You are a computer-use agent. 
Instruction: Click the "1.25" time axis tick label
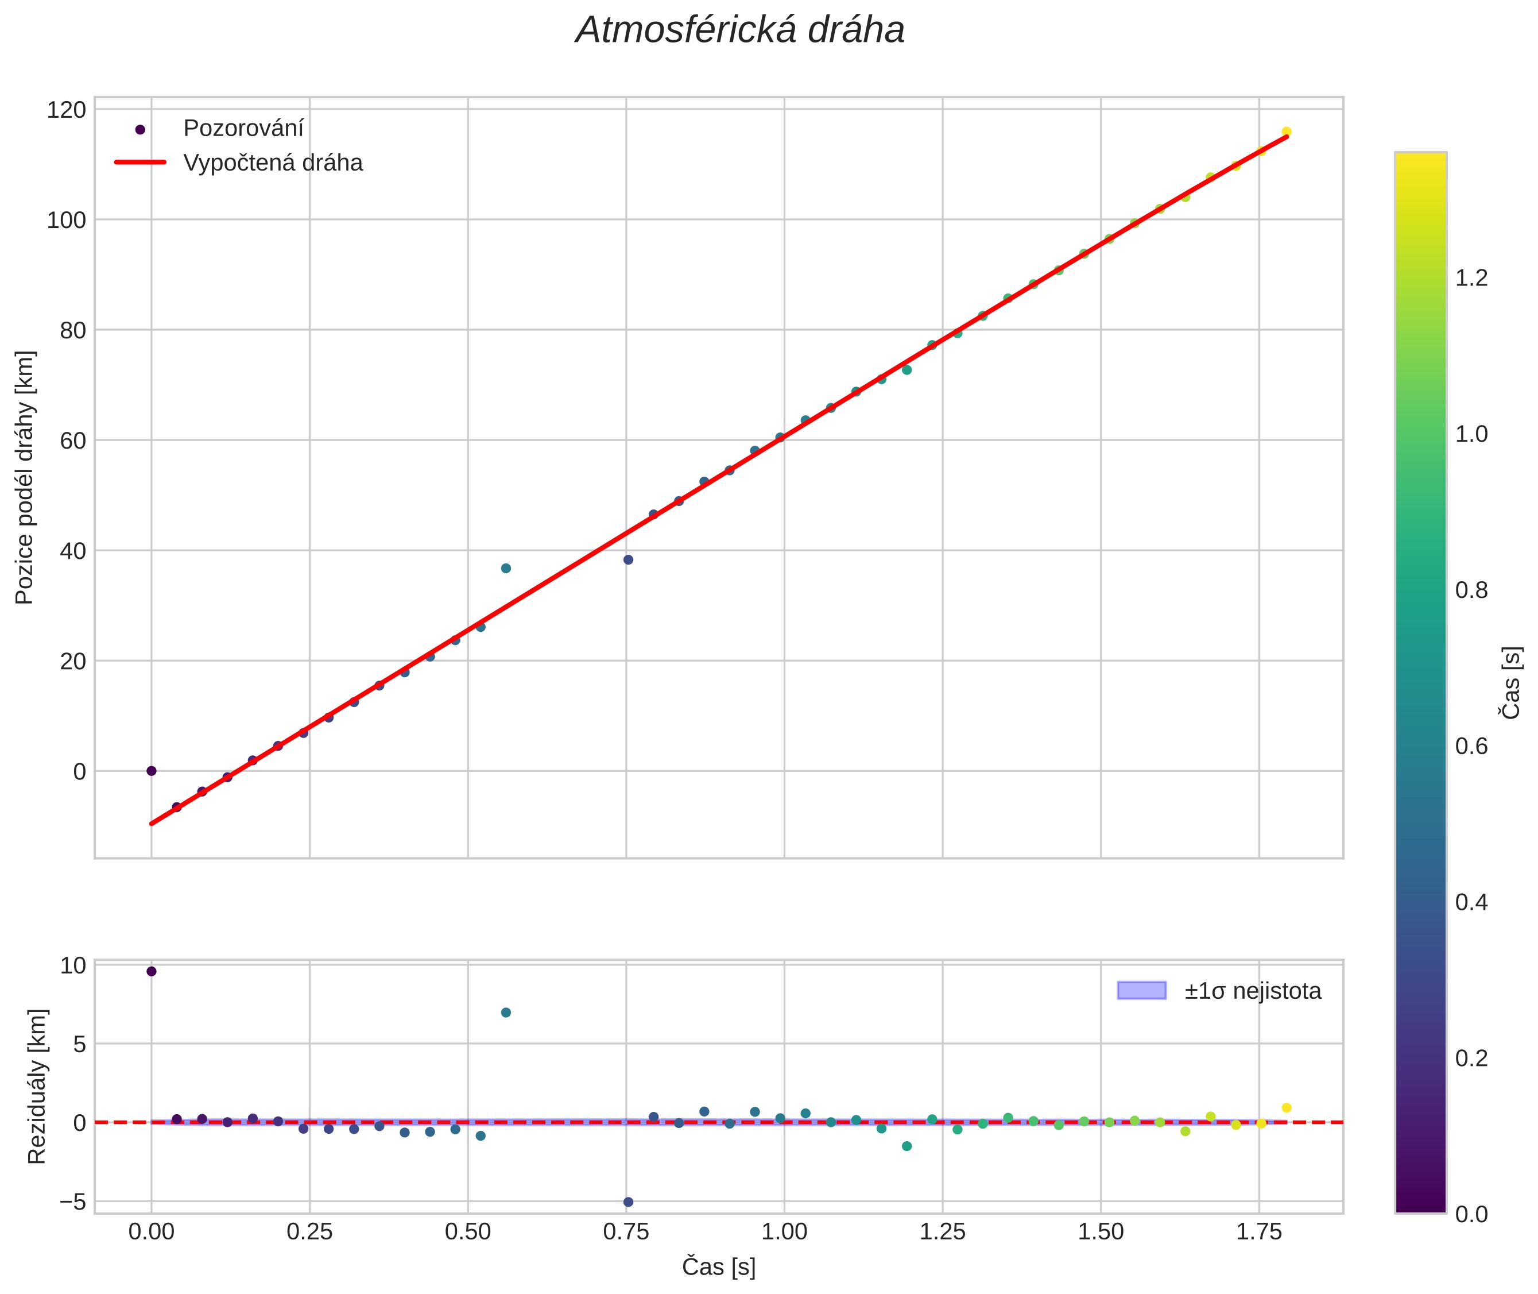[943, 1231]
